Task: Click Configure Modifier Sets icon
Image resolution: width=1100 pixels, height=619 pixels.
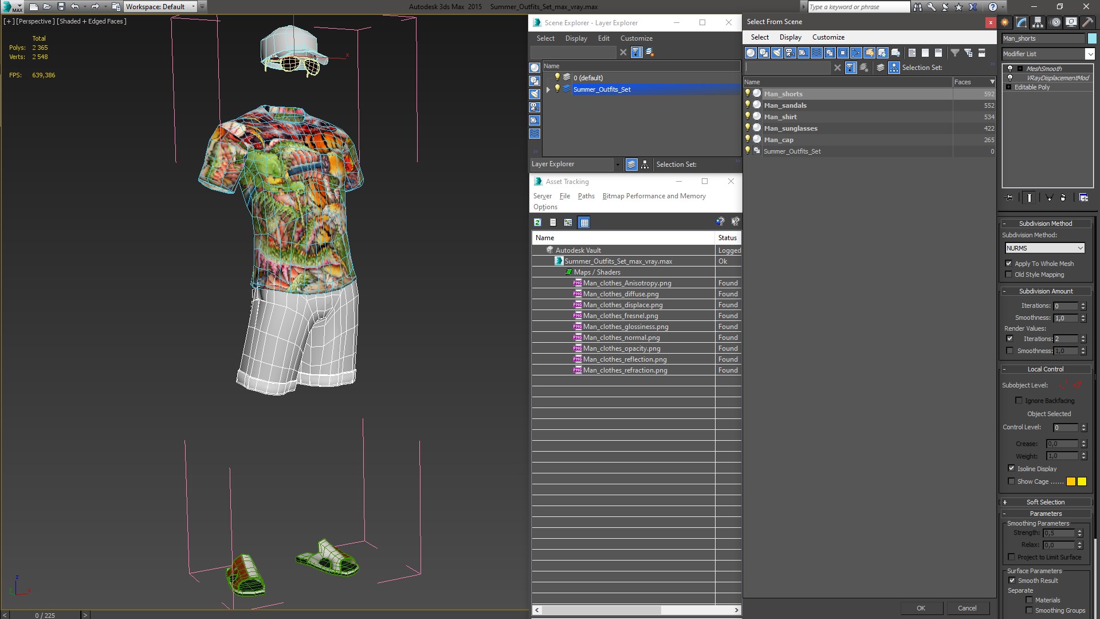Action: 1084,197
